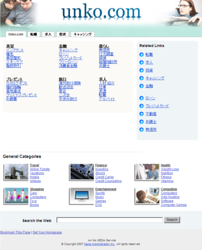Open the カタログギフト link under プレゼント
Viewport: 202px width, 250px height.
(17, 83)
